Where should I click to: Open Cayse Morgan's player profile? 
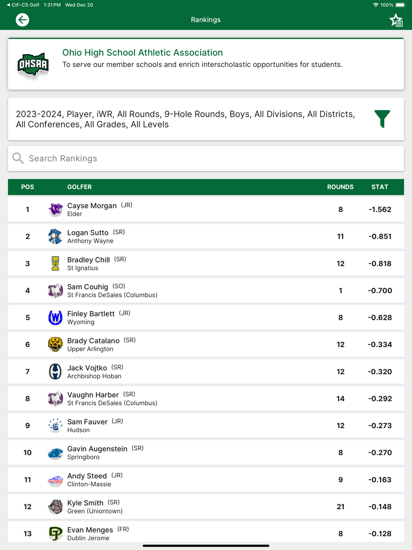coord(92,206)
